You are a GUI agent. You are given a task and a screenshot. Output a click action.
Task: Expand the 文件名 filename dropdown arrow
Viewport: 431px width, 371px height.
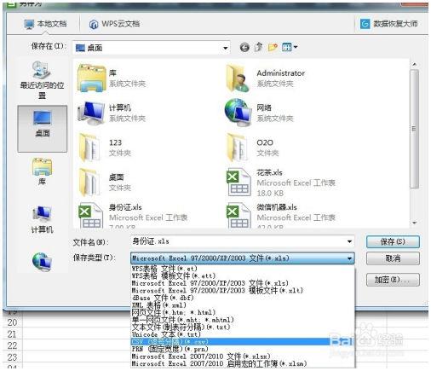point(349,242)
